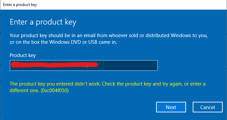
Task: Click the "Product key" field label
Action: point(23,55)
